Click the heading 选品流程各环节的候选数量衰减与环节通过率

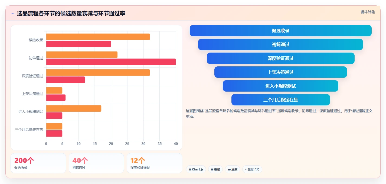[71, 14]
